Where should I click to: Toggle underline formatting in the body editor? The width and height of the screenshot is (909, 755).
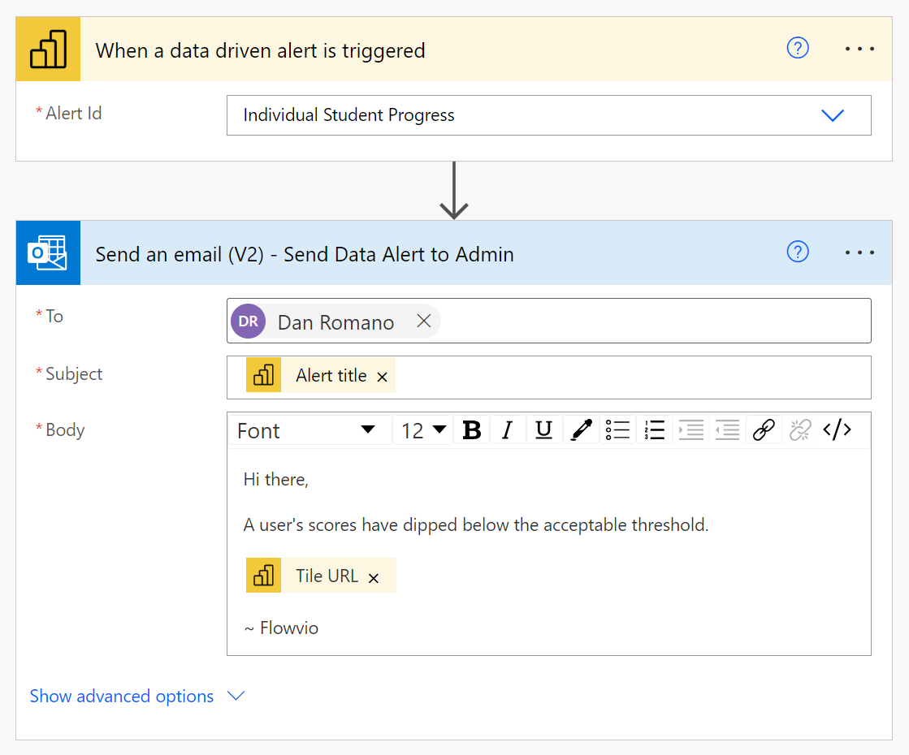543,430
